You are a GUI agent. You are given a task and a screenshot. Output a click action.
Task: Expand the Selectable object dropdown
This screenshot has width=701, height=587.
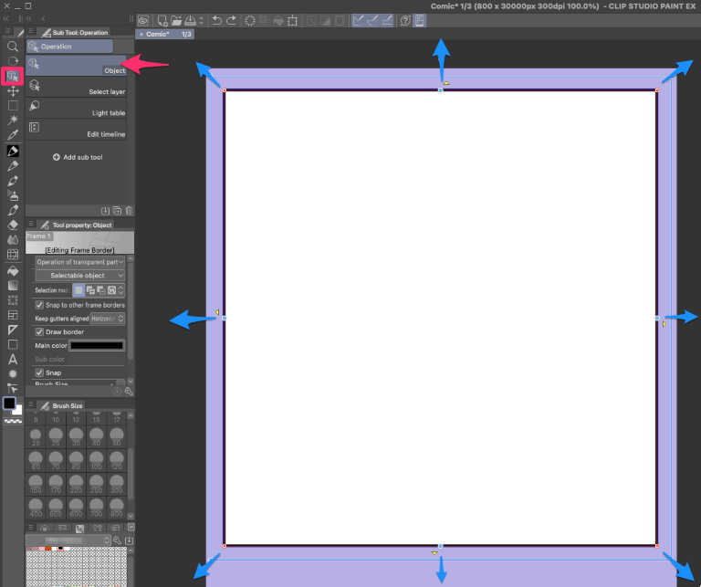pos(80,276)
